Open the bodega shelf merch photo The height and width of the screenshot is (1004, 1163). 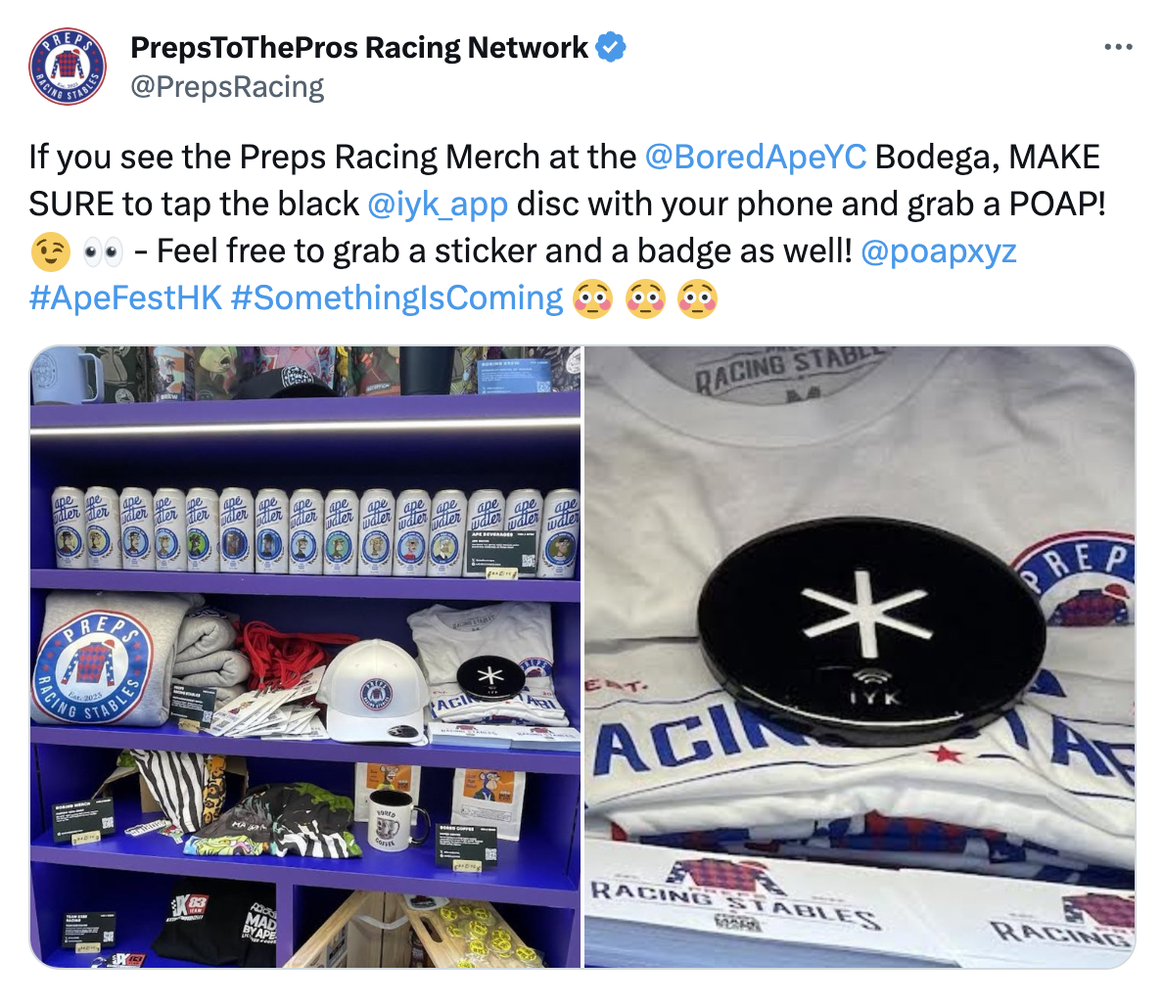pos(304,657)
